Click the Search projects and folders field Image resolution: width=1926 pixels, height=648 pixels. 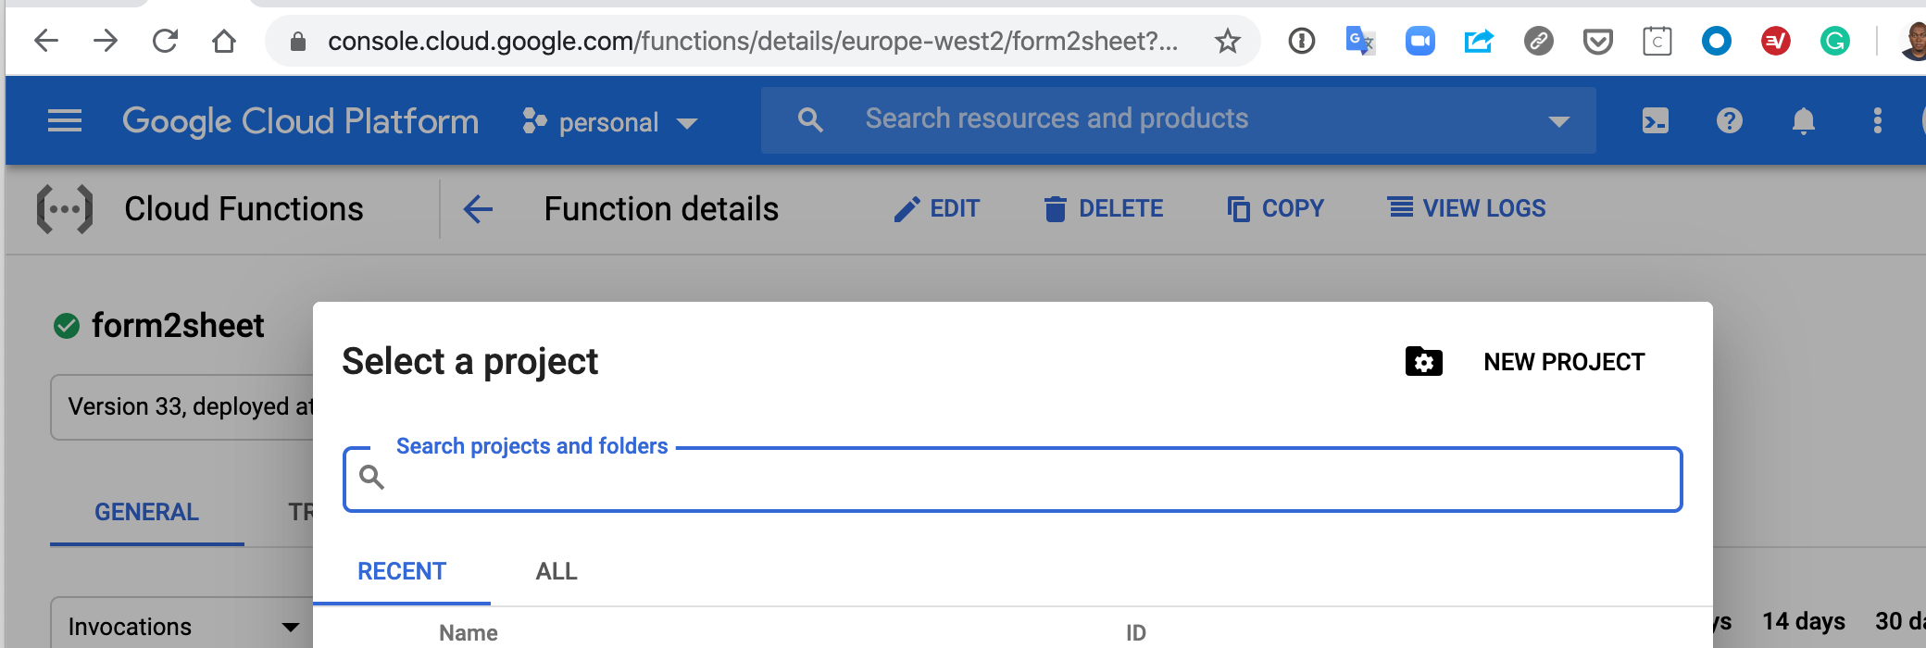(1012, 480)
